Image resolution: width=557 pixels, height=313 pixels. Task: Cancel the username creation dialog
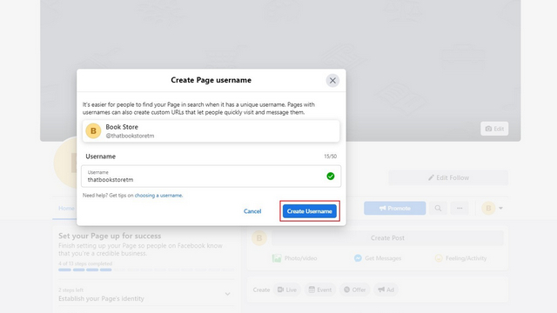click(x=252, y=211)
